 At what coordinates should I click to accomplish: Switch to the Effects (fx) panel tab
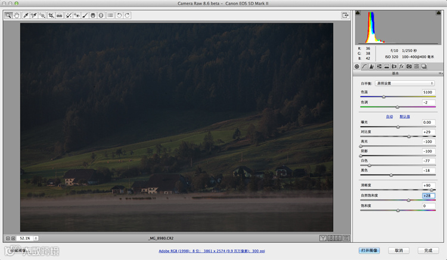[x=401, y=66]
